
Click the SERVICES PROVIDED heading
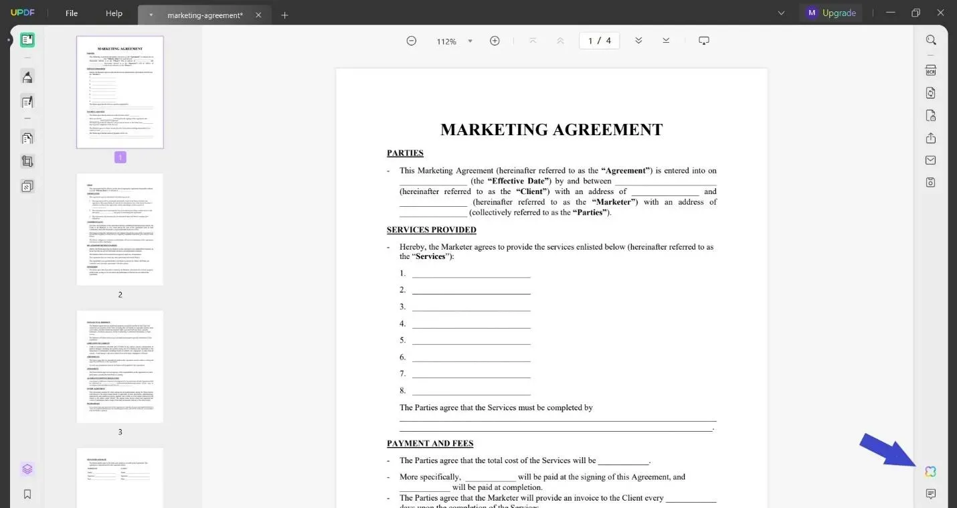(432, 230)
